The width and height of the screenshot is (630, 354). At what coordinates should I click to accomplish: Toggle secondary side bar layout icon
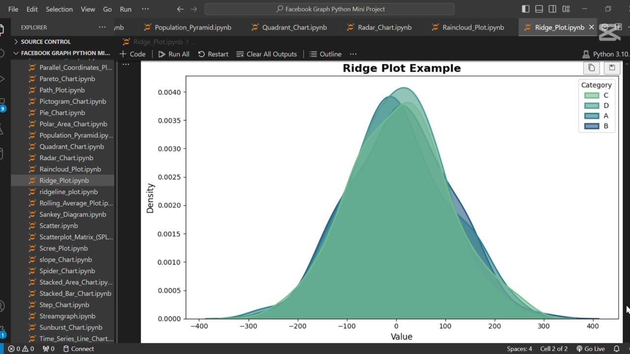point(552,9)
